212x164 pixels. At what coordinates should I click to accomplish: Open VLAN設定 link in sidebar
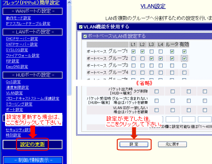pyautogui.click(x=14, y=93)
